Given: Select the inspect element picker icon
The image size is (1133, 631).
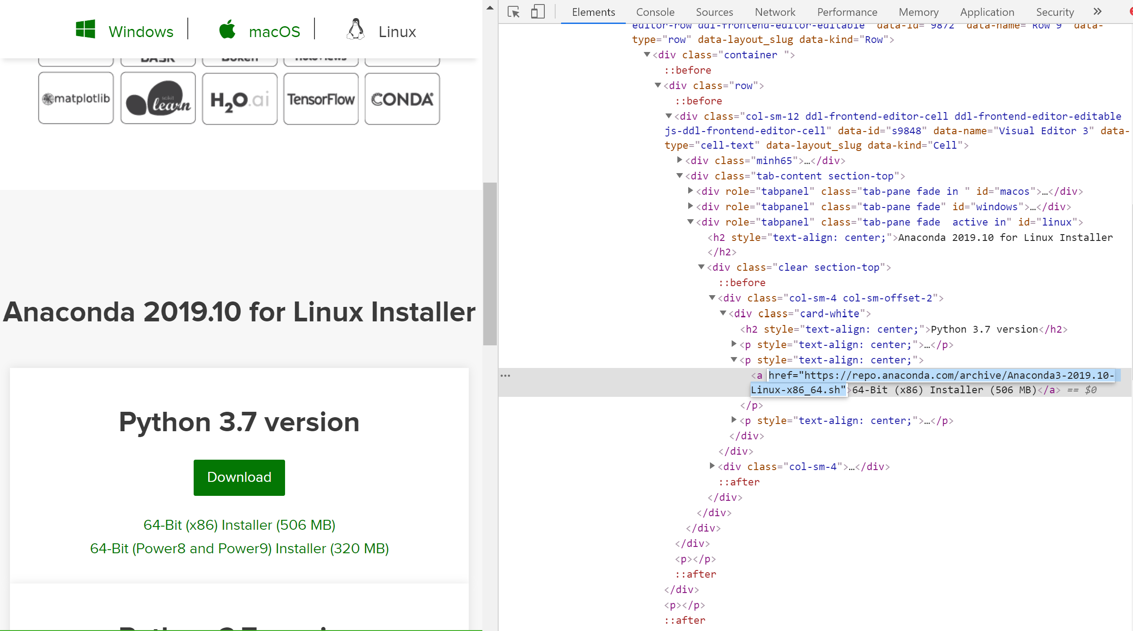Looking at the screenshot, I should 514,12.
